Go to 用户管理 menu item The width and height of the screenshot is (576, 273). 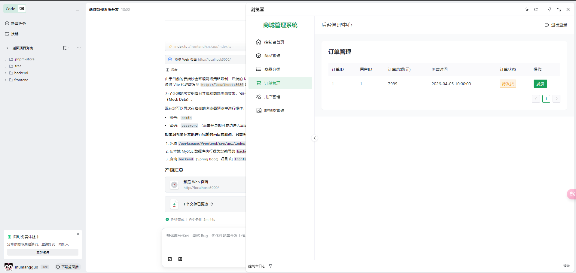coord(272,97)
